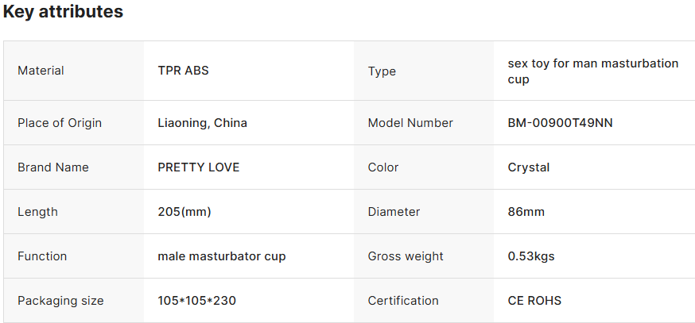The height and width of the screenshot is (323, 695).
Task: Click the PRETTY LOVE brand value
Action: (x=198, y=167)
